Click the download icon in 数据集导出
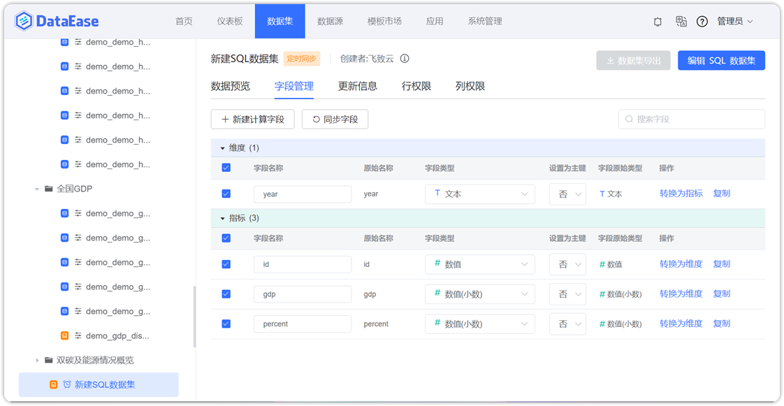Screen dimensions: 784x406 tap(610, 61)
